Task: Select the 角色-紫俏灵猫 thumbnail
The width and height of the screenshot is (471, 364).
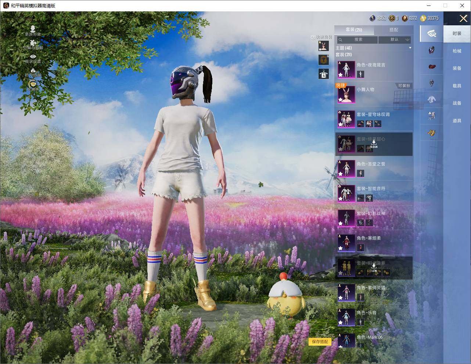Action: [x=346, y=292]
